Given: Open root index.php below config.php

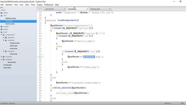Looking at the screenshot, I should click(x=7, y=68).
